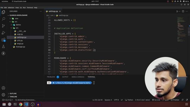Open editor More Actions ellipsis
Image resolution: width=190 pixels, height=107 pixels.
pyautogui.click(x=187, y=11)
